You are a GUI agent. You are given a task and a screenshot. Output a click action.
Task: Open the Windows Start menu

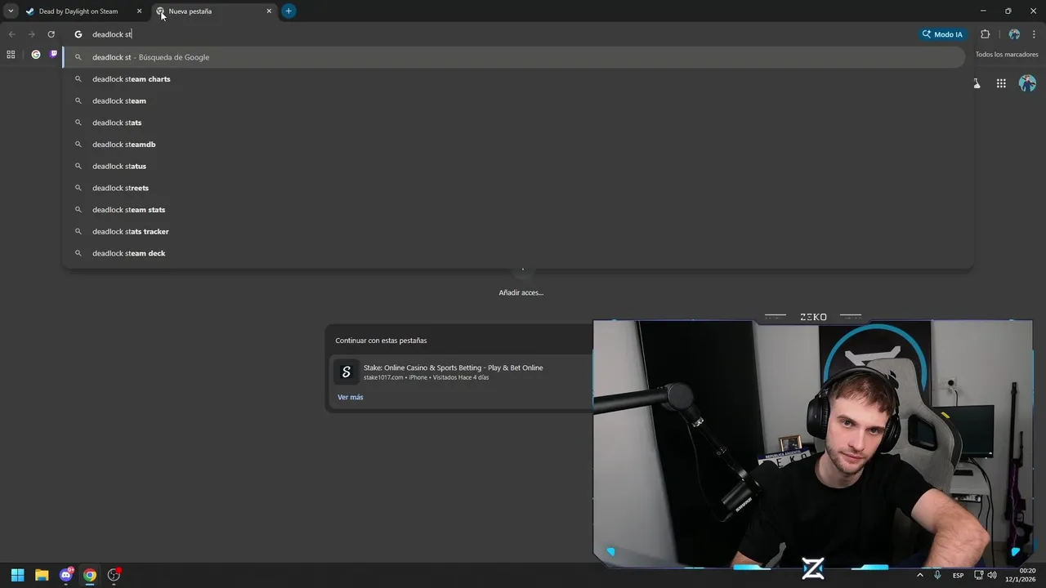coord(17,575)
